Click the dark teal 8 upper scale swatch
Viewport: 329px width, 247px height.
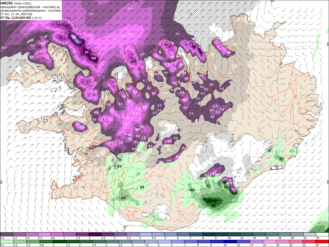click(209, 234)
